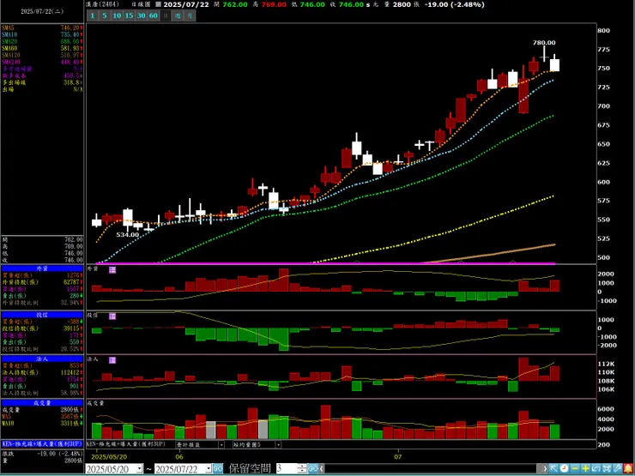Click the 外資 blue panel header
The height and width of the screenshot is (476, 635).
pyautogui.click(x=42, y=268)
